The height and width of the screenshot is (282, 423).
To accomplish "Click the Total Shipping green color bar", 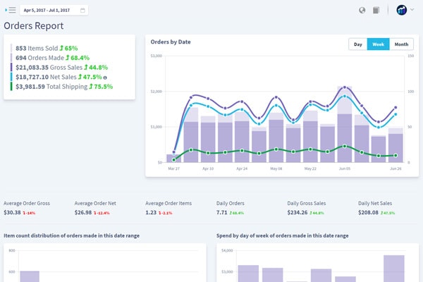I will 11,86.
